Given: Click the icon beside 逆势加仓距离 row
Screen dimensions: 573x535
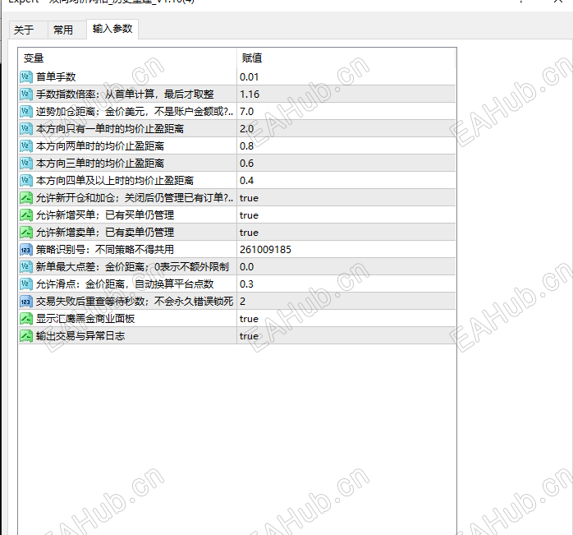Looking at the screenshot, I should [26, 111].
